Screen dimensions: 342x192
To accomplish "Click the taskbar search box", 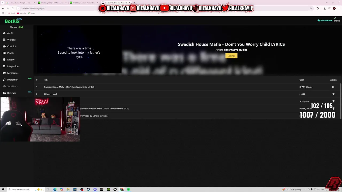I will point(25,189).
